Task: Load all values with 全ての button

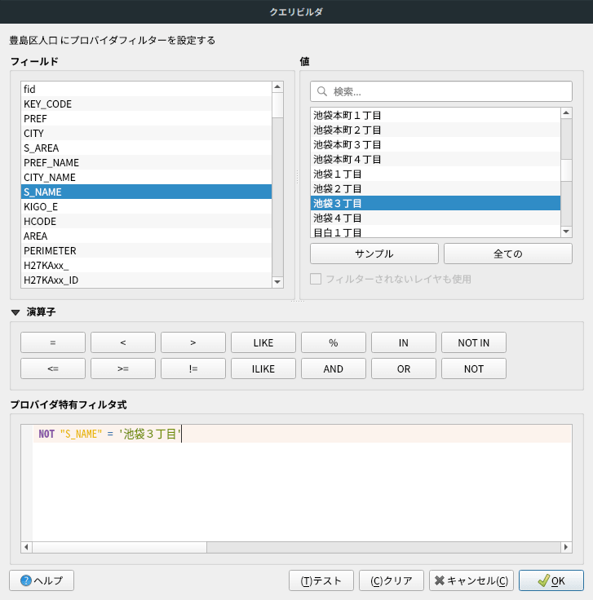Action: coord(507,254)
